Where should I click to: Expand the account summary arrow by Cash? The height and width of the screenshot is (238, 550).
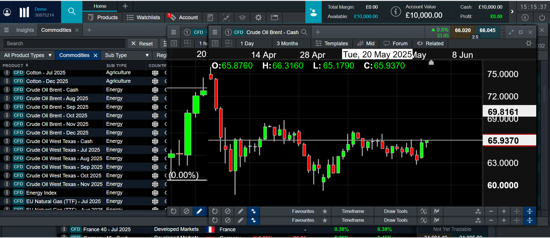pyautogui.click(x=512, y=11)
